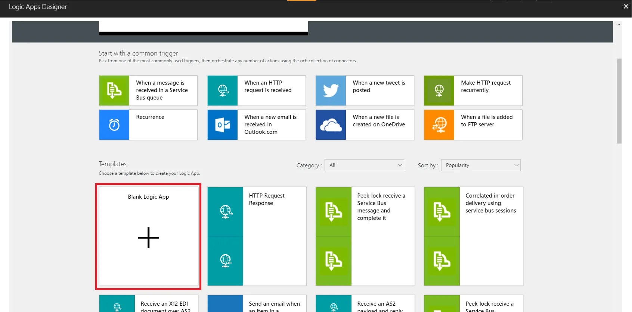Click the Make HTTP request recurrently icon

(439, 91)
